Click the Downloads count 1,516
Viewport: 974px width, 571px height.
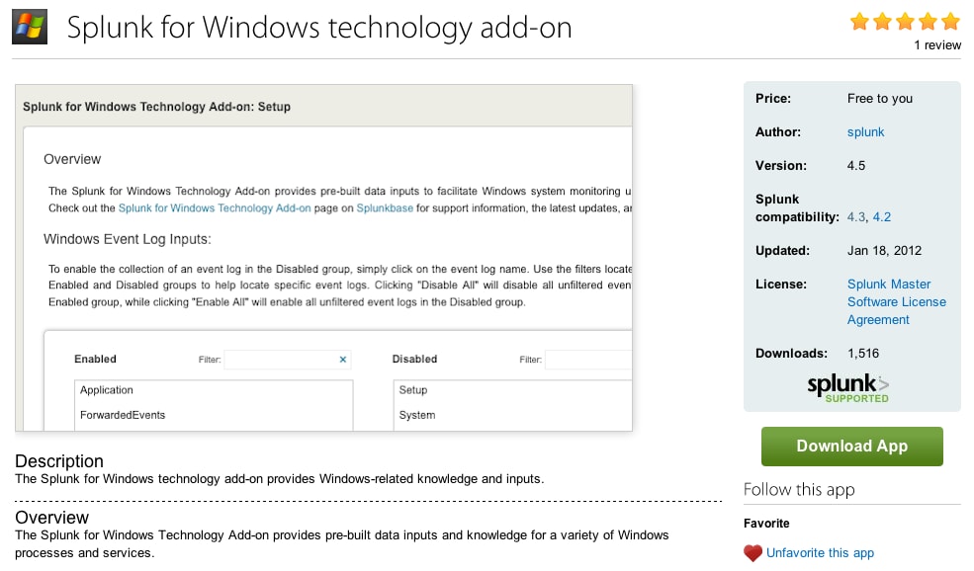coord(863,354)
